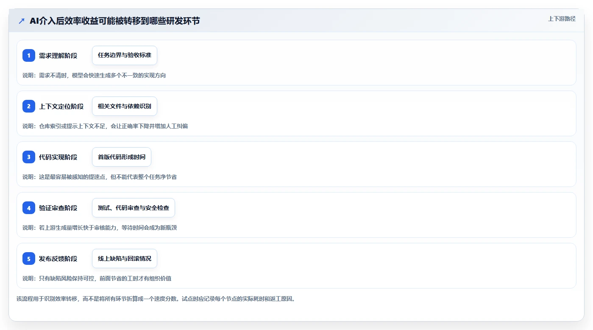Select the 上下文定位阶段 stage name
Viewport: 593px width, 330px height.
point(61,106)
